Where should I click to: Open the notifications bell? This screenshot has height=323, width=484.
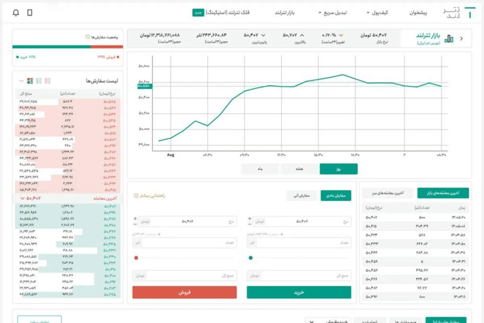[16, 13]
